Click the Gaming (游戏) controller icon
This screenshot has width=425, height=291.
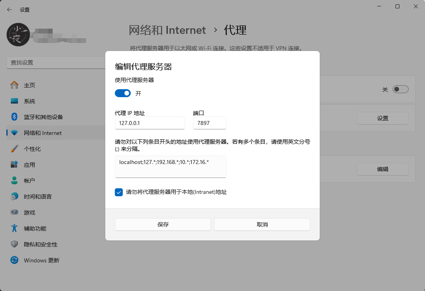(x=14, y=213)
